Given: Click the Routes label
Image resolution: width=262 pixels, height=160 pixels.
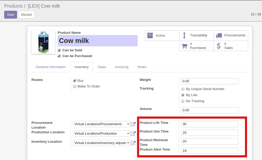Looking at the screenshot, I should (x=37, y=80).
